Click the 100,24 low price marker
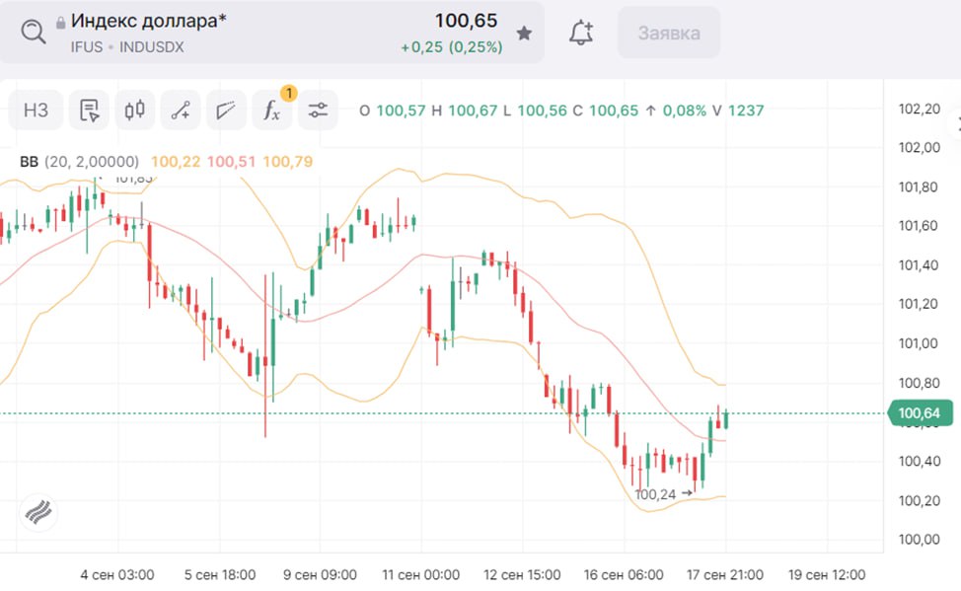961x591 pixels. click(x=655, y=494)
